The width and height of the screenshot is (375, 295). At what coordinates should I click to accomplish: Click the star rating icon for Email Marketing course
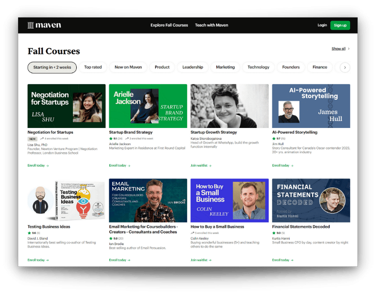click(111, 239)
